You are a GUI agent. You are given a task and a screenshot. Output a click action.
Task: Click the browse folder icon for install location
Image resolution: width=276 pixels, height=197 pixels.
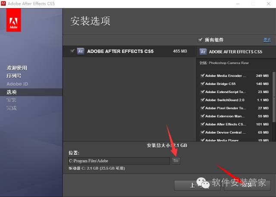tap(176, 160)
